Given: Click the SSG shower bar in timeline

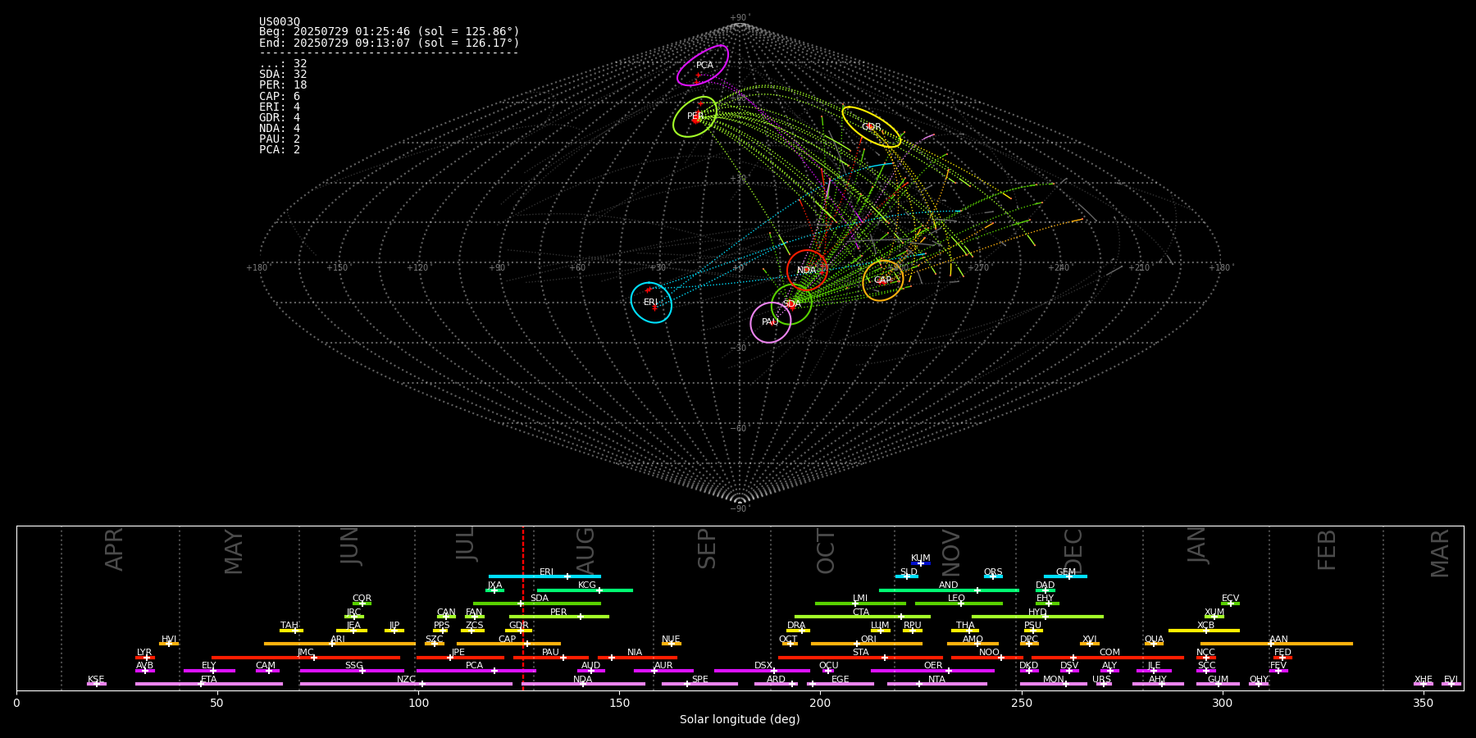Looking at the screenshot, I should click(x=352, y=671).
